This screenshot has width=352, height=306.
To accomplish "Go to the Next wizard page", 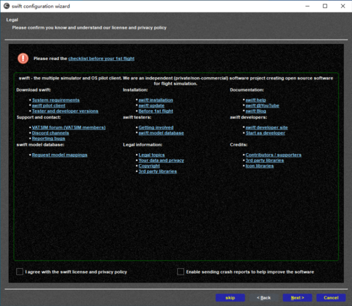I will click(x=297, y=298).
